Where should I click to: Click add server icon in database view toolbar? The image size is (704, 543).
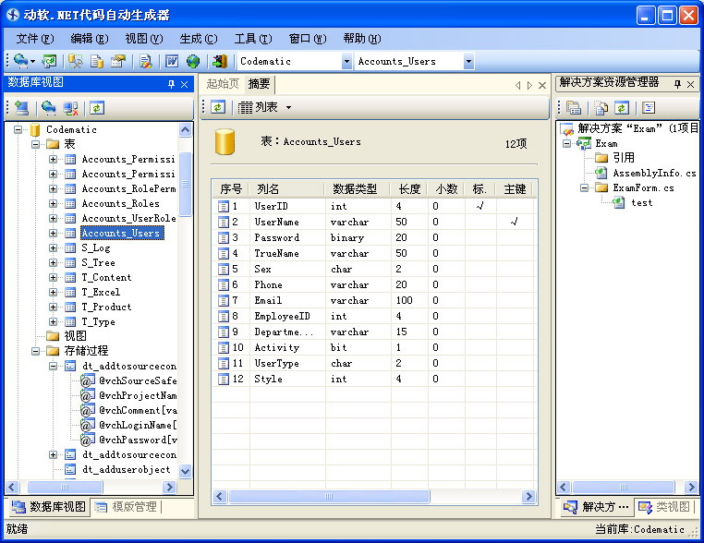pos(21,108)
